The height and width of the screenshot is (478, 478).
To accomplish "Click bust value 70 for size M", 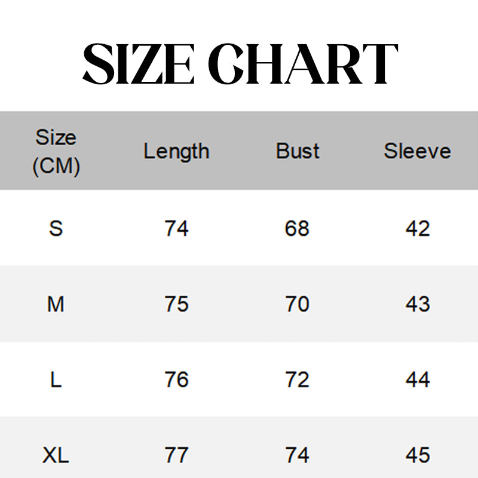I will 297,304.
